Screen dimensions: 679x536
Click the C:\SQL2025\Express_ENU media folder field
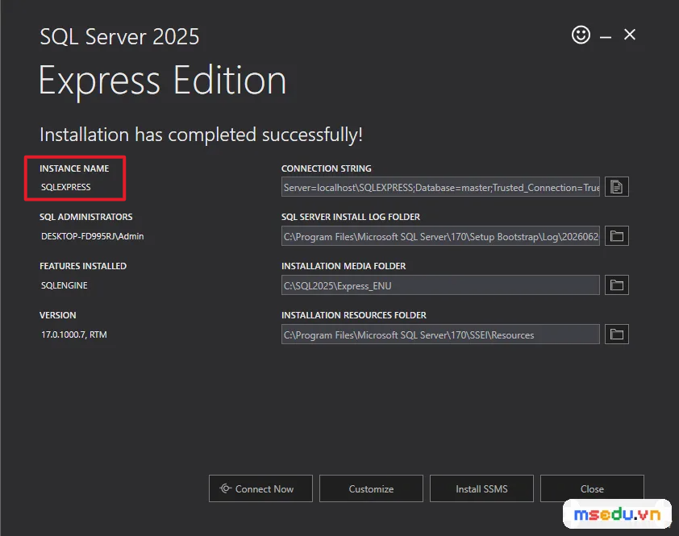click(440, 285)
